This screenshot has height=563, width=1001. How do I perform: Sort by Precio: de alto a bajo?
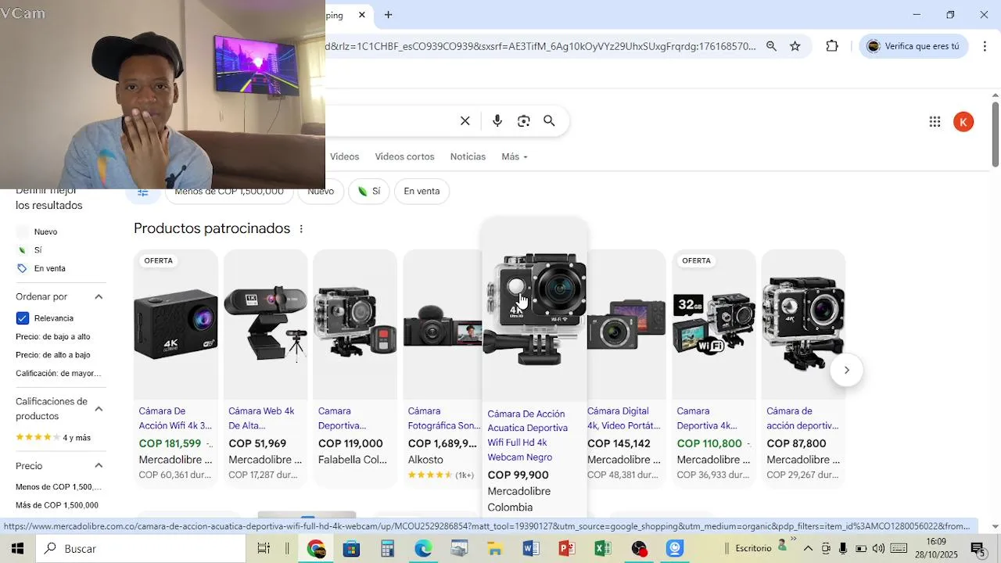tap(52, 355)
